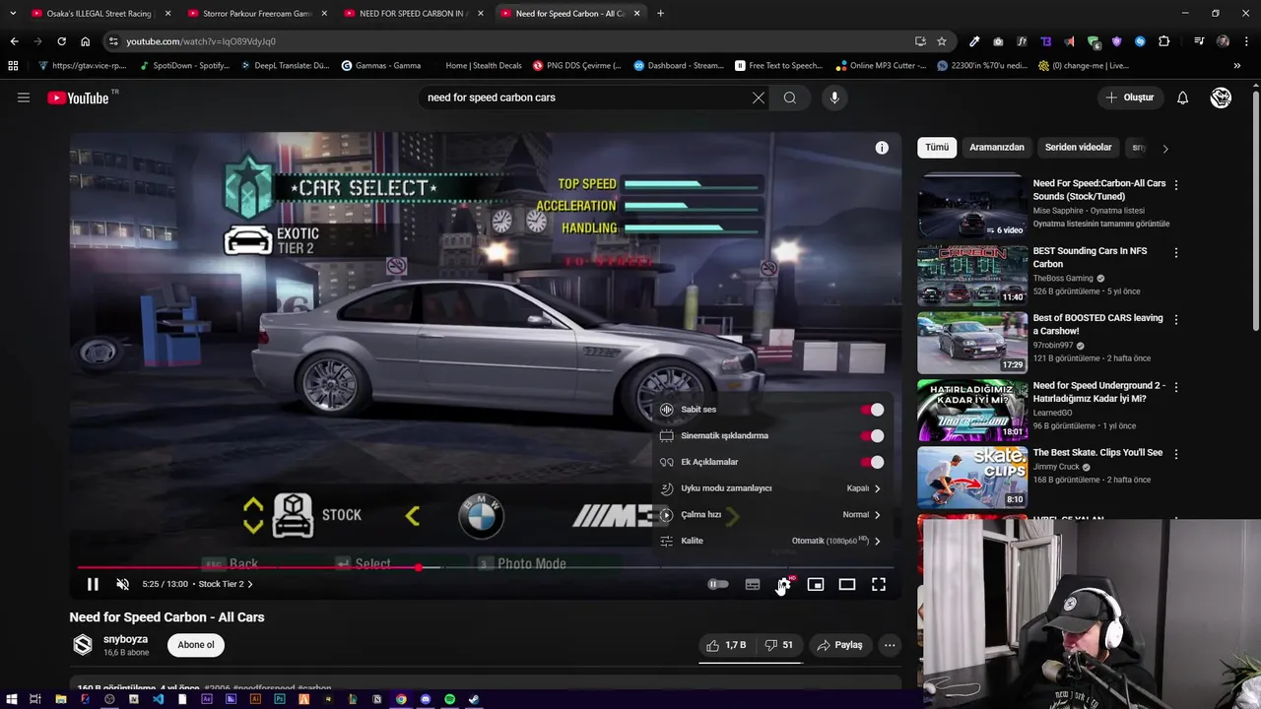Click the page vertical scrollbar
1261x709 pixels.
click(x=1256, y=212)
